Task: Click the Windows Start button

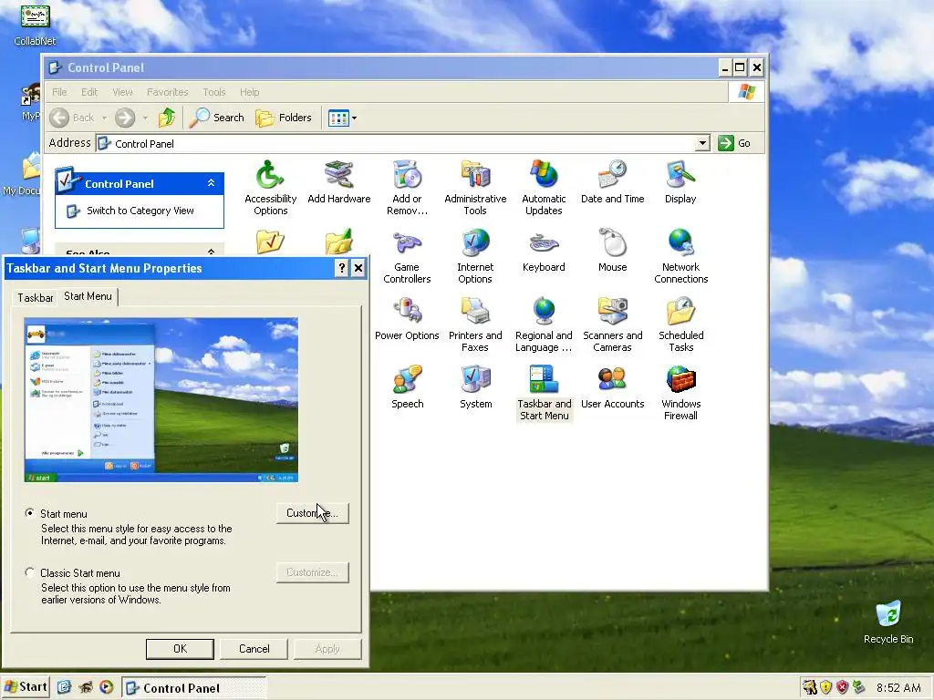Action: click(x=25, y=687)
